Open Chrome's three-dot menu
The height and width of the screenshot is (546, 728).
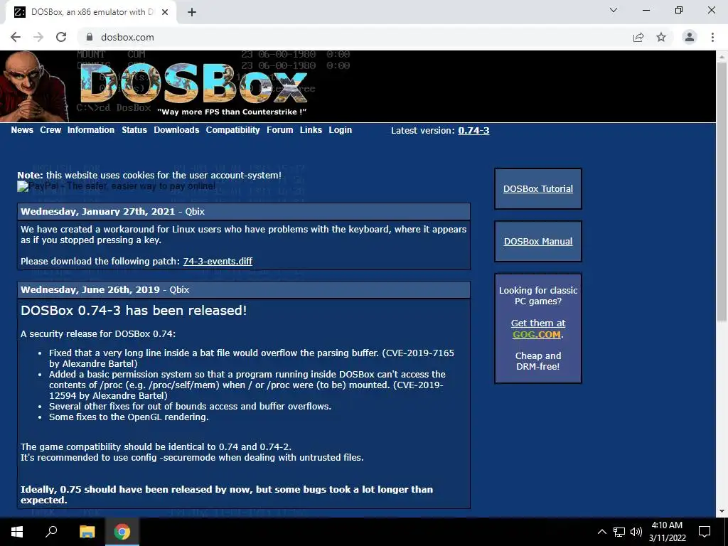click(x=712, y=37)
